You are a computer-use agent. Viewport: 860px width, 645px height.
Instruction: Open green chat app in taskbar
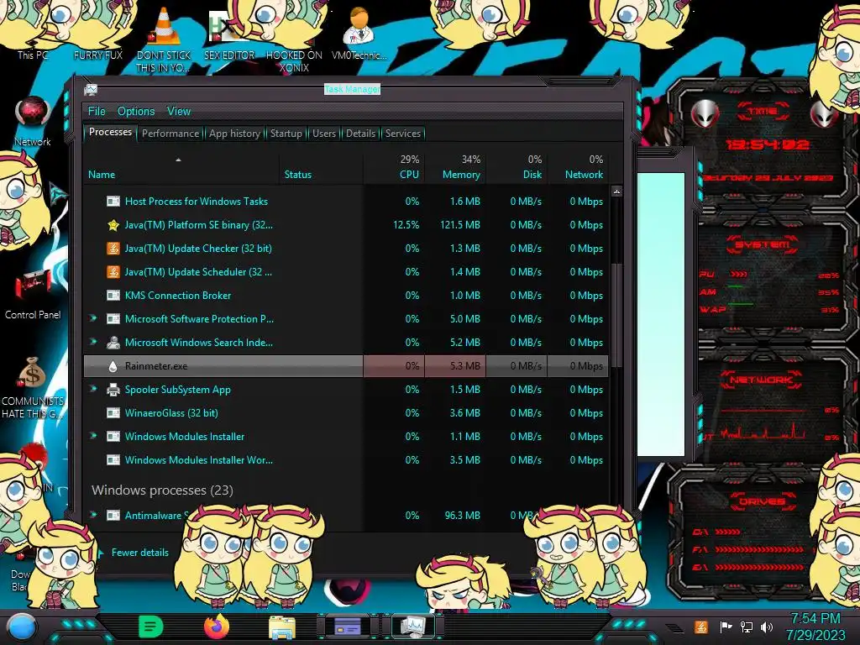point(151,627)
